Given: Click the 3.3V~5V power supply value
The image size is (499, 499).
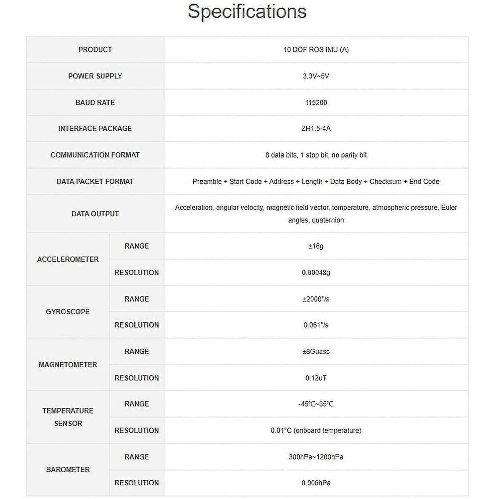Looking at the screenshot, I should coord(316,76).
